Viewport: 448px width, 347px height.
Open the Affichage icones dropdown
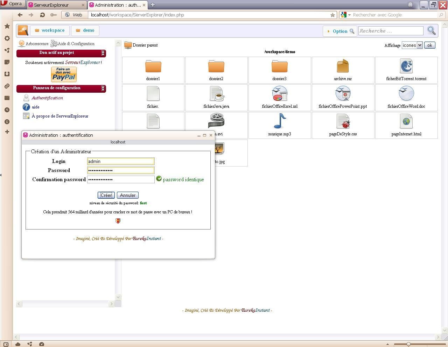[x=412, y=45]
